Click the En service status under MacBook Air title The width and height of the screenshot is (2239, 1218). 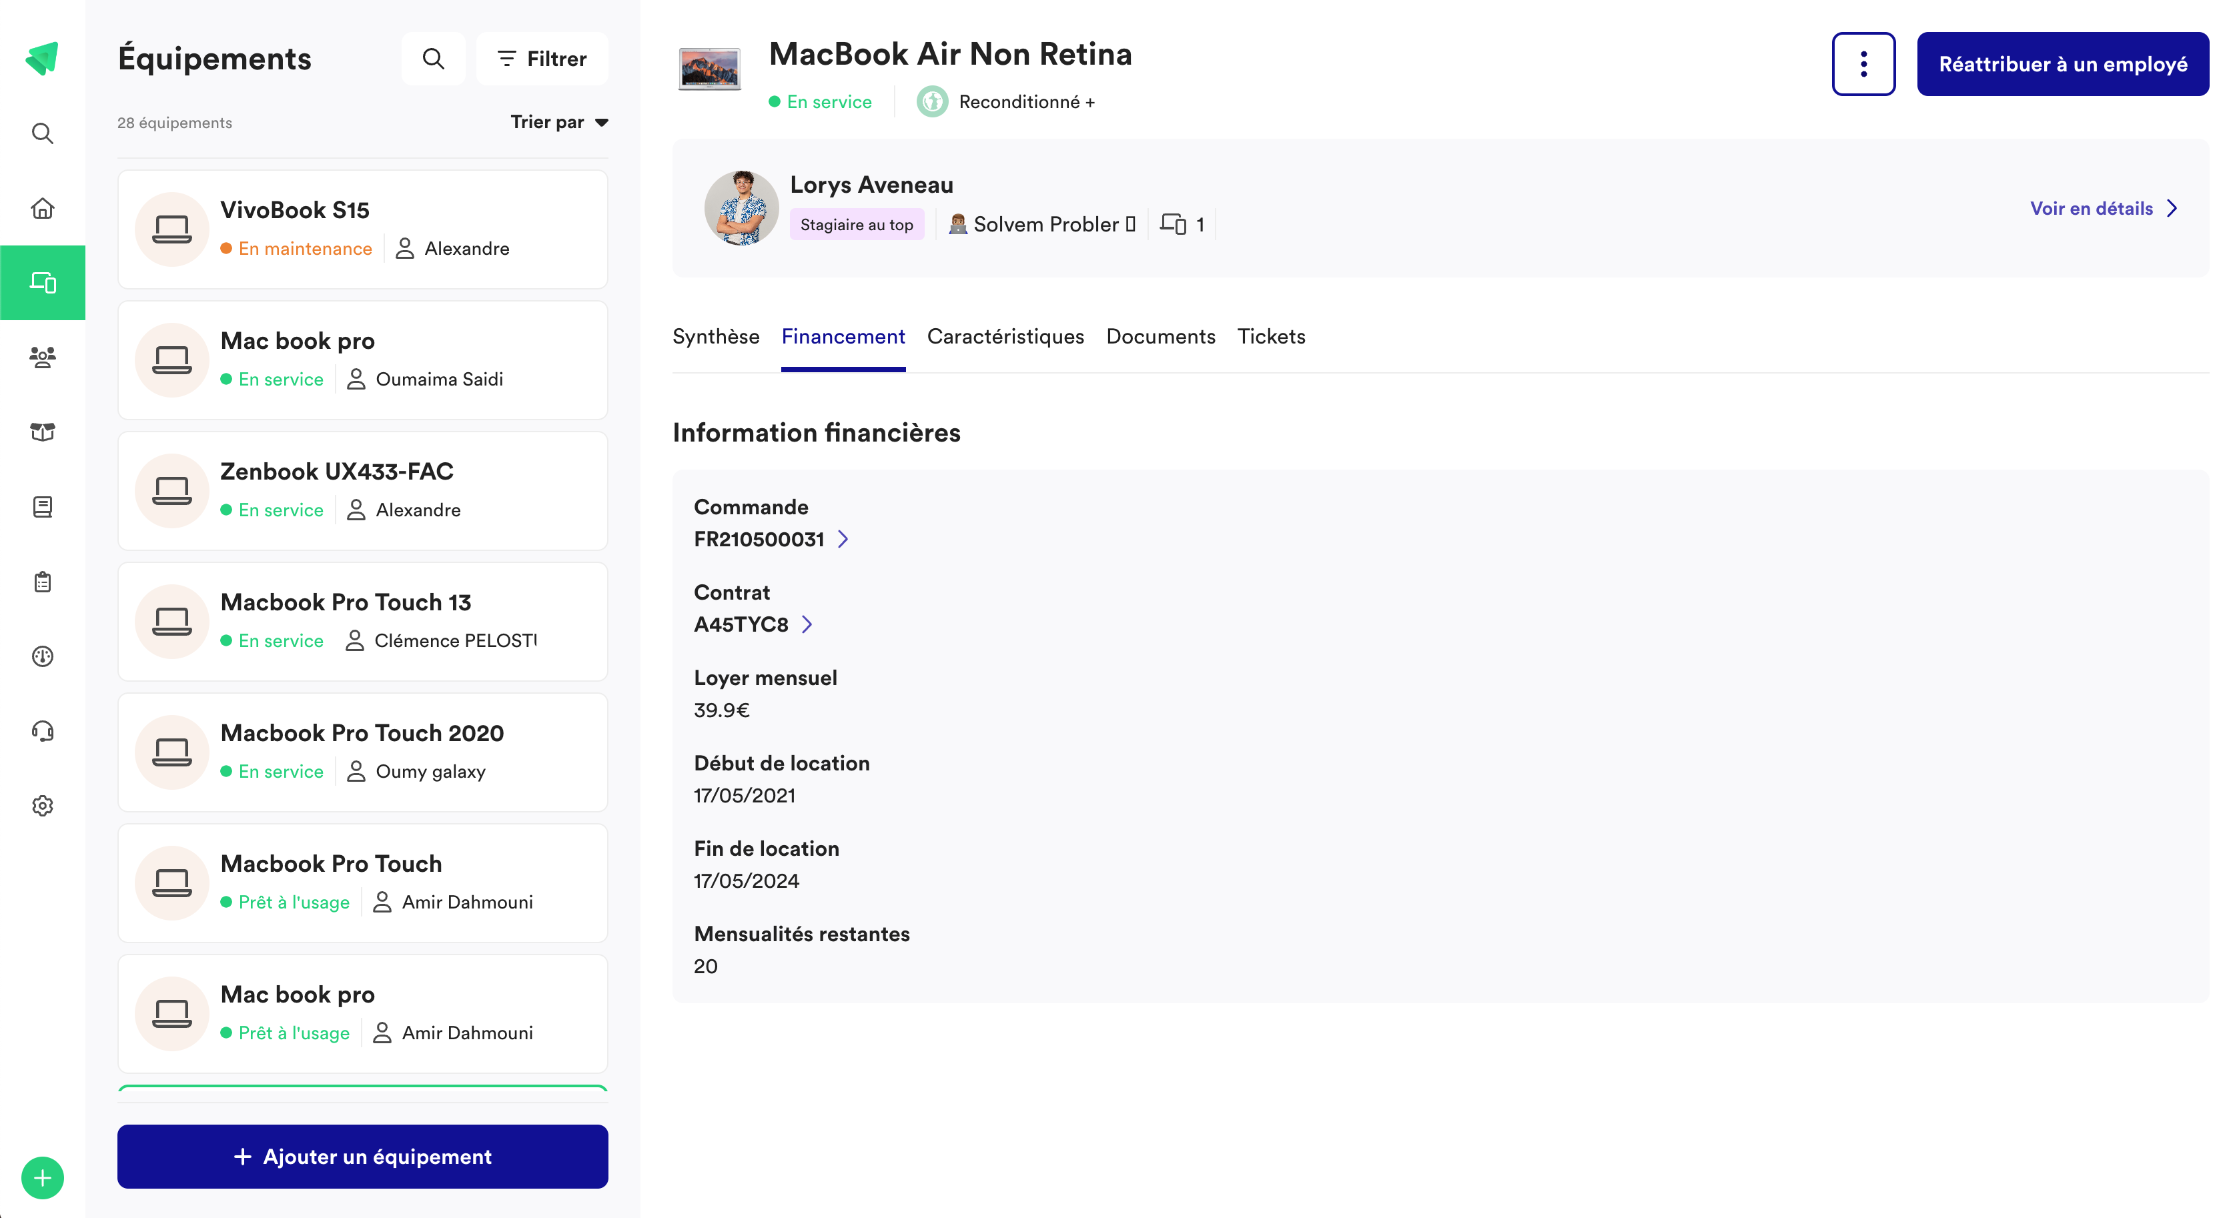click(820, 101)
